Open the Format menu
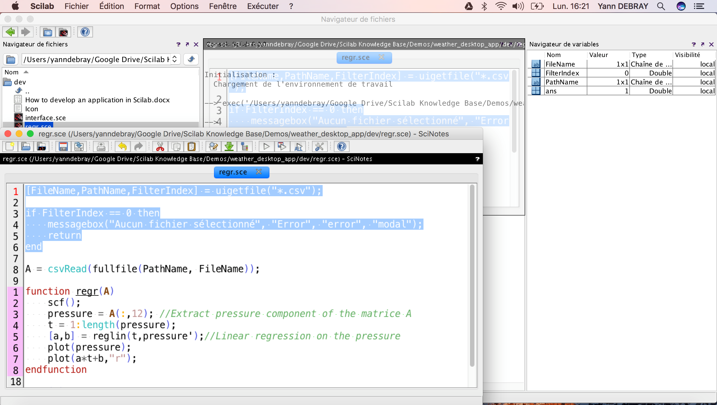The image size is (717, 405). click(147, 6)
